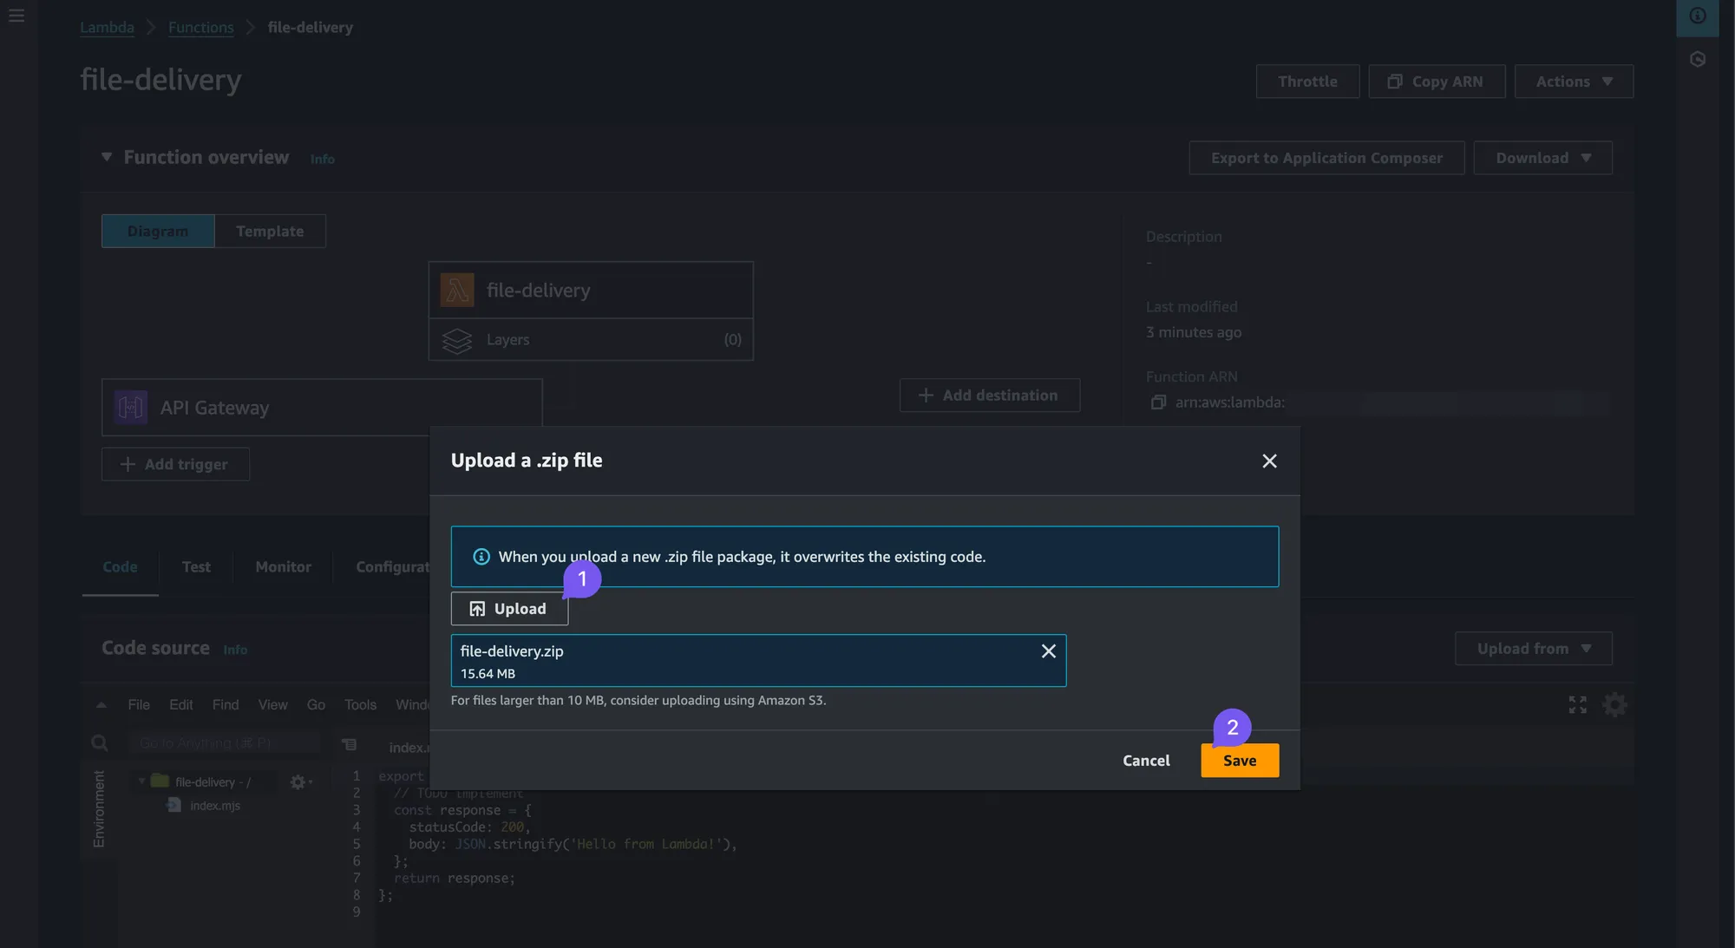Collapse the editor menu bar arrow
Viewport: 1735px width, 948px height.
point(101,705)
